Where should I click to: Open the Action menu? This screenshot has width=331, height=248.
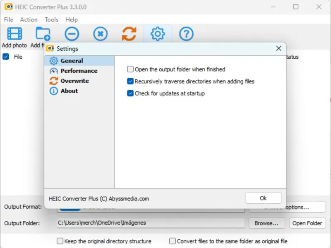pyautogui.click(x=29, y=19)
